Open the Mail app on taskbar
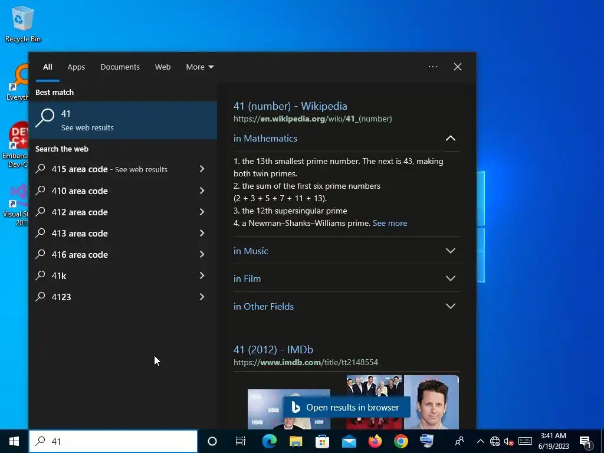604x453 pixels. pos(349,441)
